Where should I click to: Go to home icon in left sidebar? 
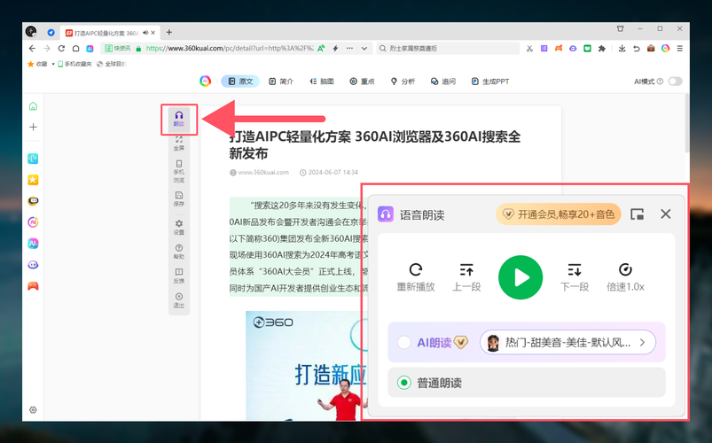click(x=33, y=106)
